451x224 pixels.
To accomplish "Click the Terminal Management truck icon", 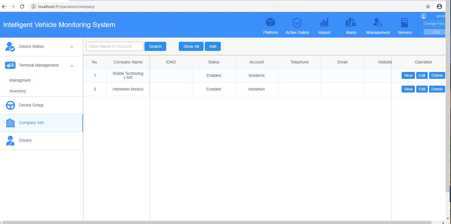I will tap(10, 65).
